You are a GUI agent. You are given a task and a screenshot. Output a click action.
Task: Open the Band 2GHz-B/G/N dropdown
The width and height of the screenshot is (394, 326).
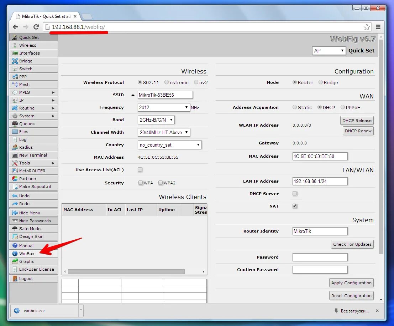tap(156, 120)
